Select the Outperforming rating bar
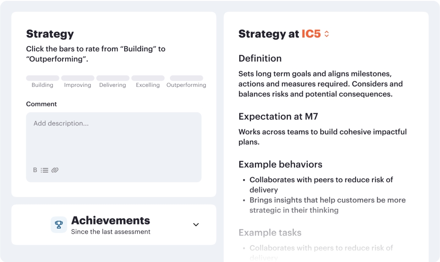Viewport: 440px width, 262px height. coord(186,78)
